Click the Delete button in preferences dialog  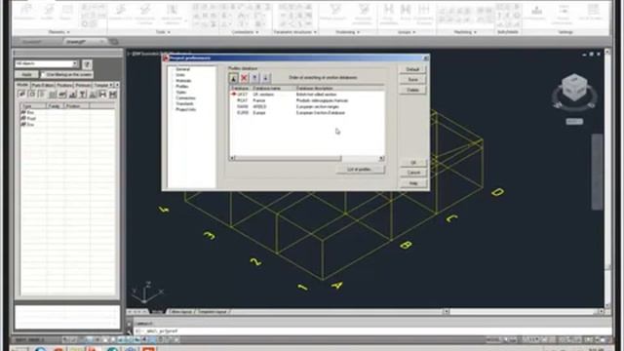(x=412, y=90)
